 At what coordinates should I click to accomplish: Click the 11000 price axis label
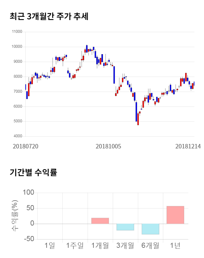click(x=17, y=32)
